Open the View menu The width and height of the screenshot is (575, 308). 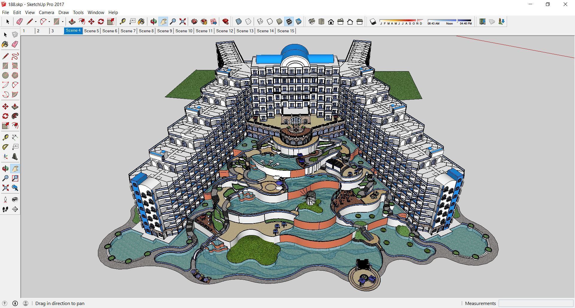click(30, 12)
